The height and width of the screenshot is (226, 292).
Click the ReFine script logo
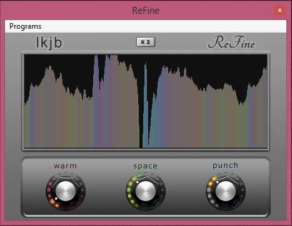(x=231, y=42)
